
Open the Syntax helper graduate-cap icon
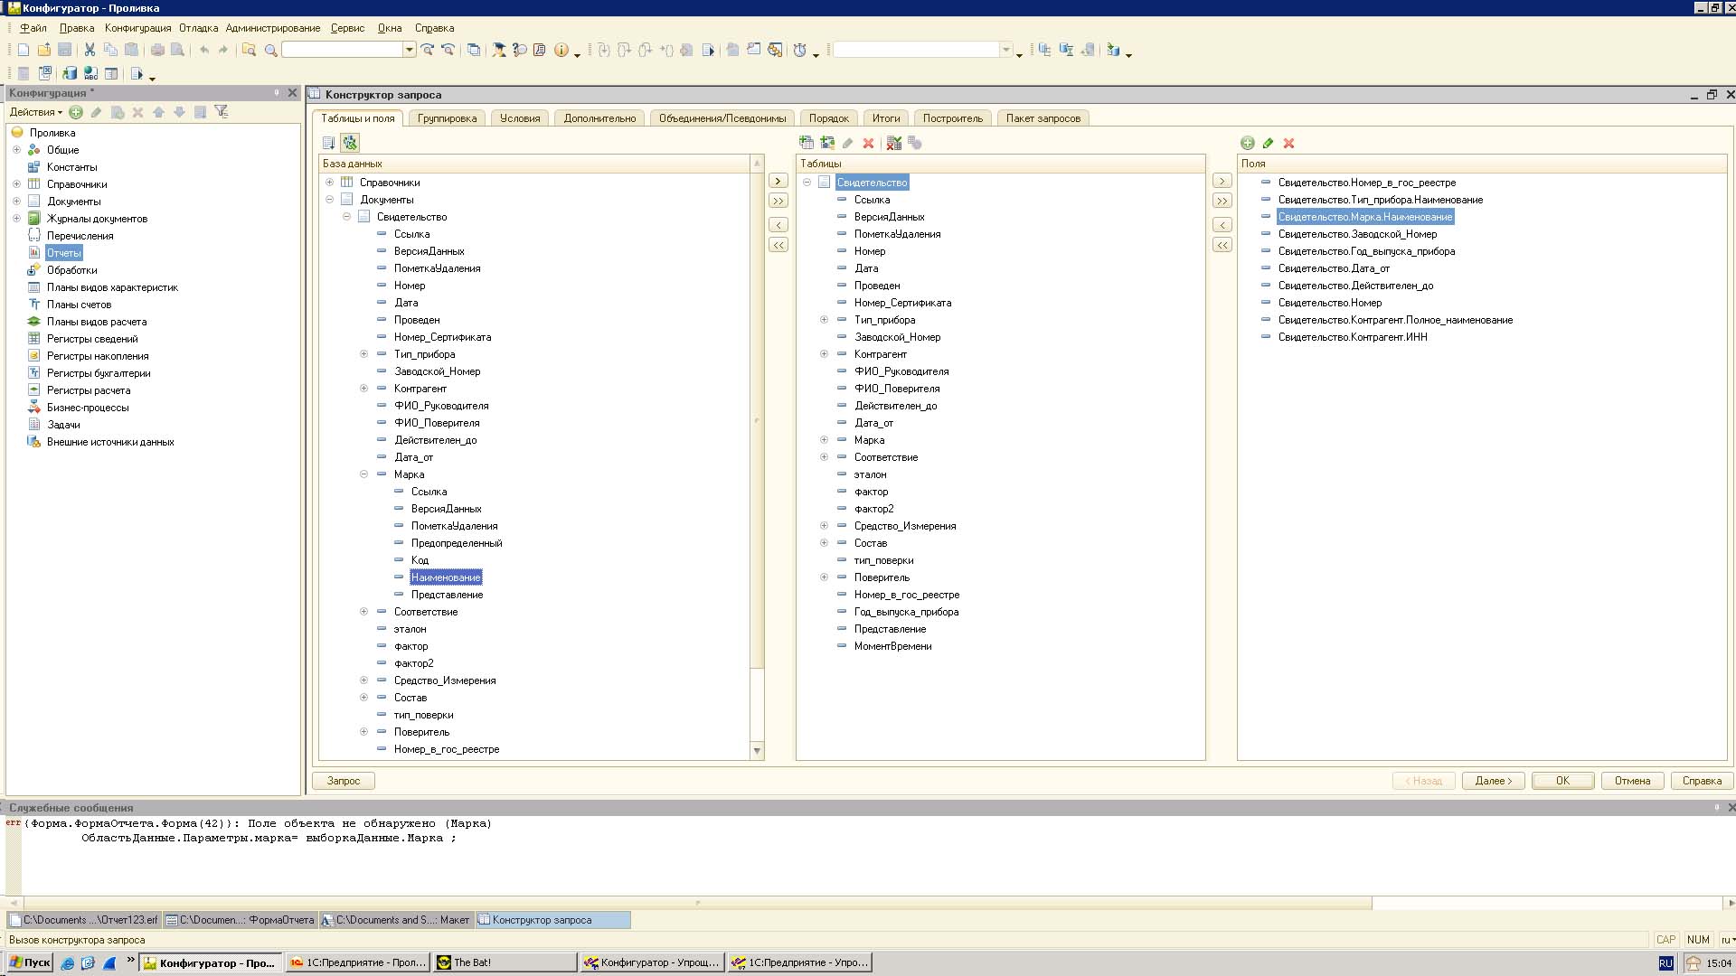(x=499, y=51)
